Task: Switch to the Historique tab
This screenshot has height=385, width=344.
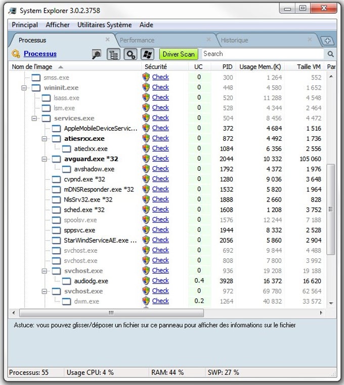Action: [x=267, y=40]
